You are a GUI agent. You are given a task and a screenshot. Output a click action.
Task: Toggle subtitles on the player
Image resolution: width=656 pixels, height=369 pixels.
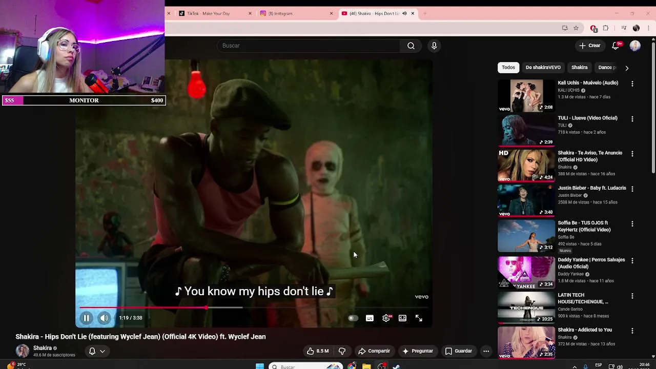tap(370, 318)
